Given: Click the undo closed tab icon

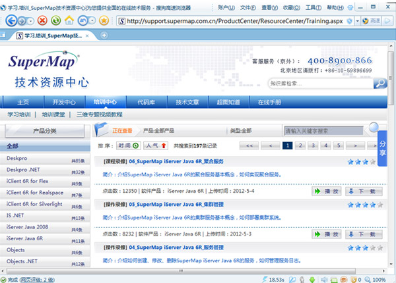Looking at the screenshot, I should tap(83, 20).
